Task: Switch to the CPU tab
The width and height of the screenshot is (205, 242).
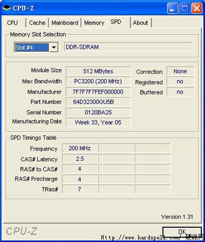Action: 15,23
